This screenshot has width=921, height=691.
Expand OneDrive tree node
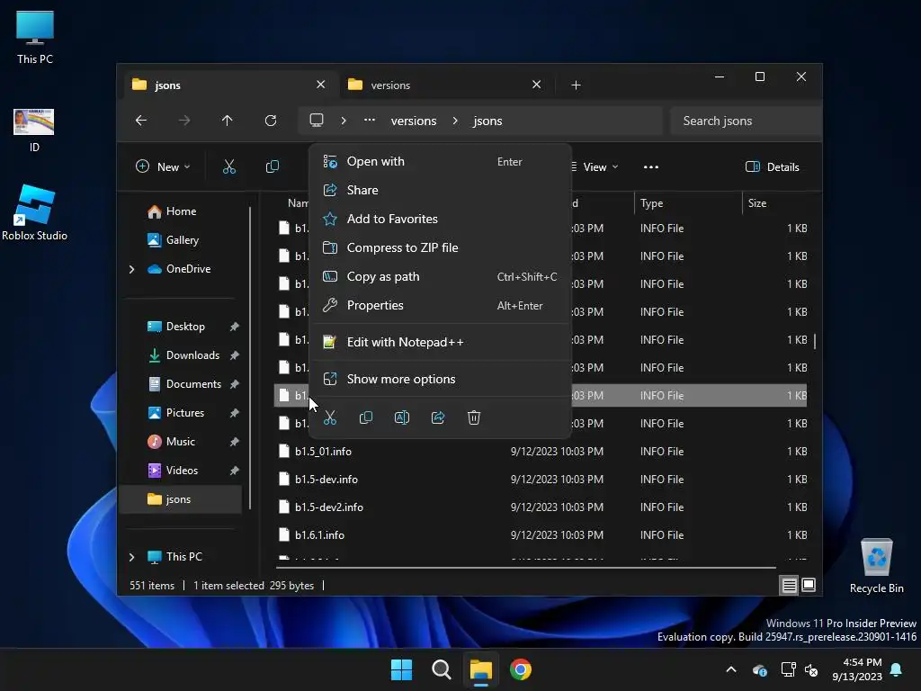coord(131,269)
